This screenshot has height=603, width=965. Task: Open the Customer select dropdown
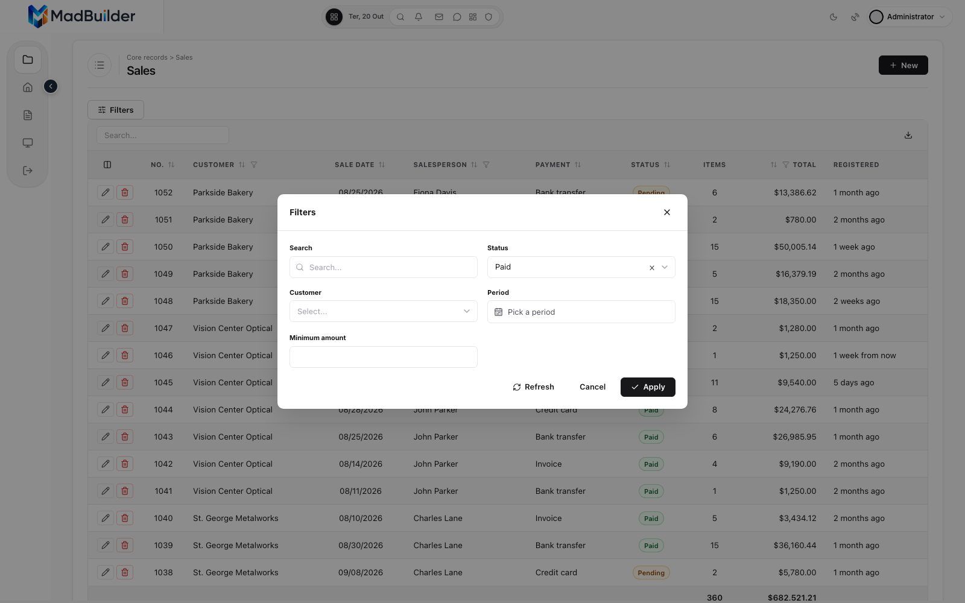click(x=383, y=312)
